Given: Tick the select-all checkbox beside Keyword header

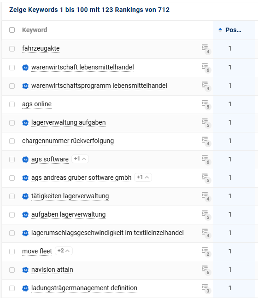Looking at the screenshot, I should pos(12,30).
